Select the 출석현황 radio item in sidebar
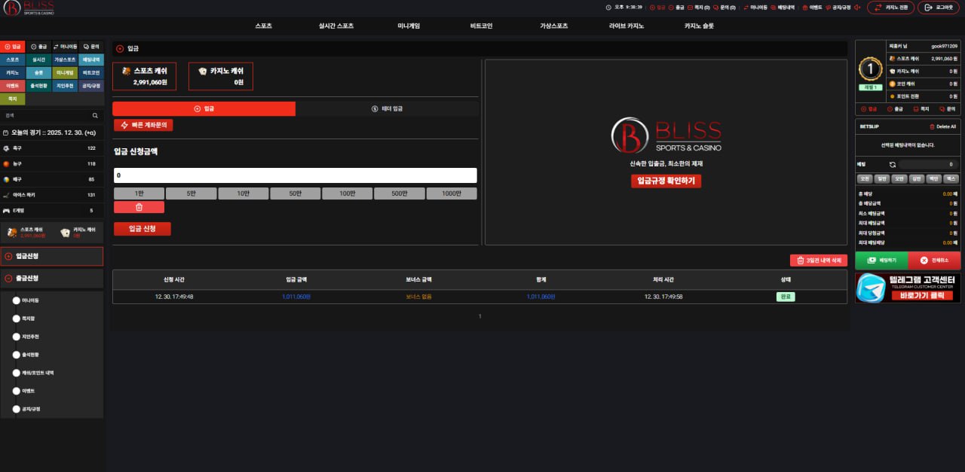 click(x=17, y=355)
